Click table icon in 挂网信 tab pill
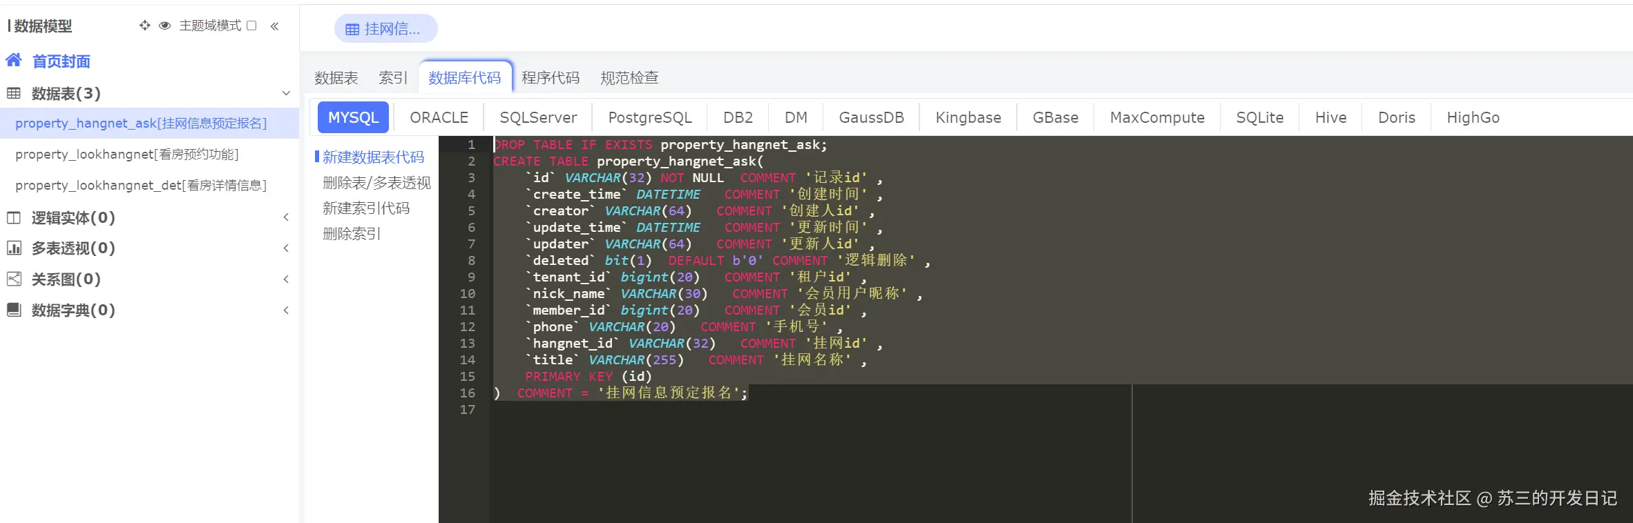Viewport: 1633px width, 523px height. (x=352, y=29)
